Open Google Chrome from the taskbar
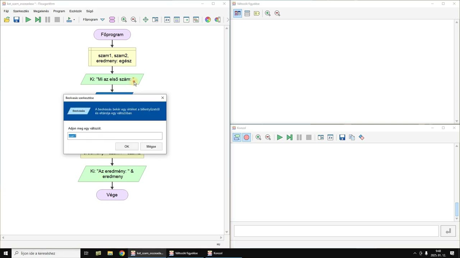The image size is (460, 258). click(122, 253)
